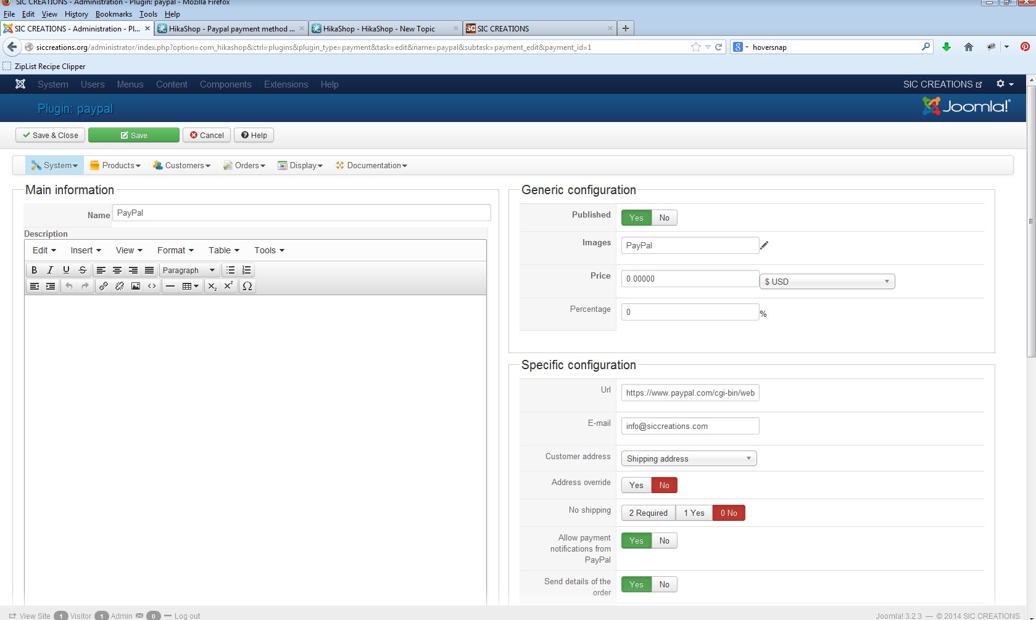Image resolution: width=1036 pixels, height=620 pixels.
Task: Insert a special character with omega icon
Action: [x=247, y=286]
